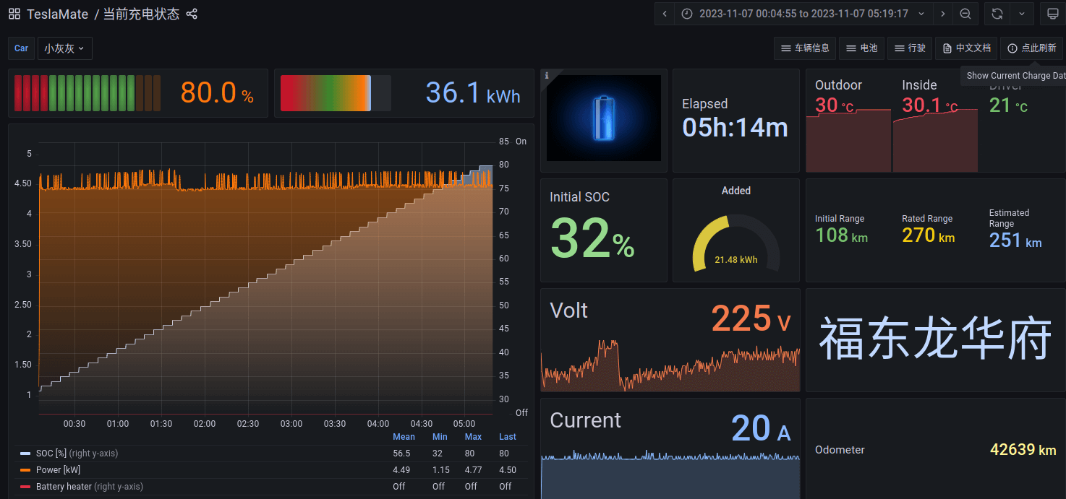
Task: Sort legend by the Mean column header
Action: tap(404, 437)
